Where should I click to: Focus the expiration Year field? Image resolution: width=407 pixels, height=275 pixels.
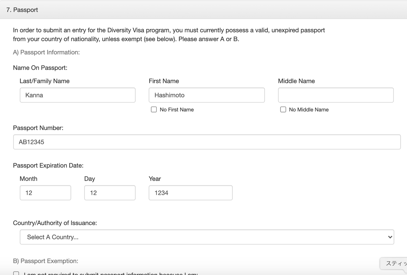tap(190, 193)
